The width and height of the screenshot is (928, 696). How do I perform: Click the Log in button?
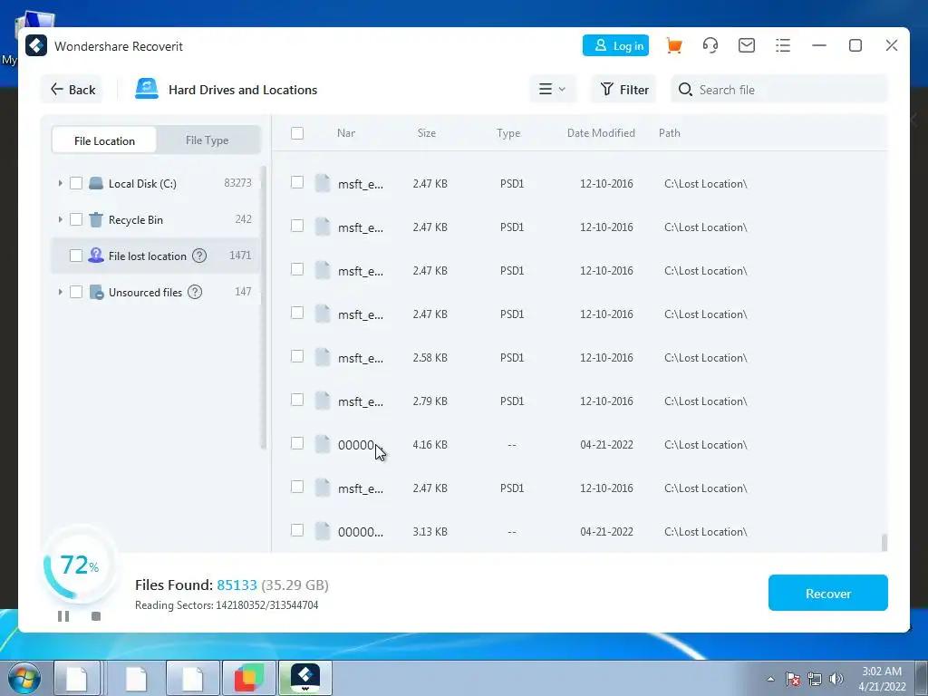click(x=615, y=45)
